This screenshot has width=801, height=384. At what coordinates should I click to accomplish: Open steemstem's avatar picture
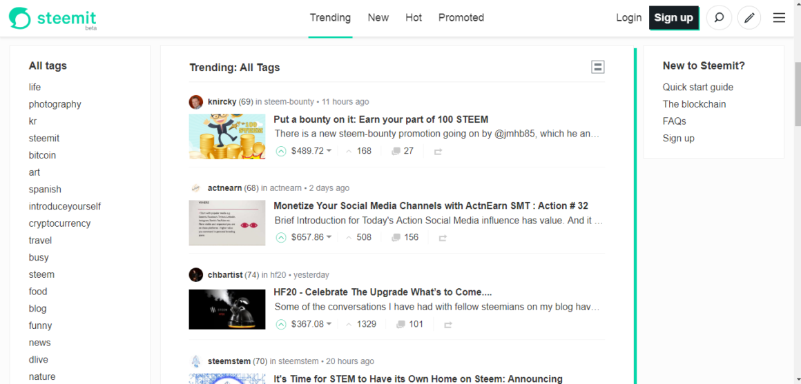195,361
